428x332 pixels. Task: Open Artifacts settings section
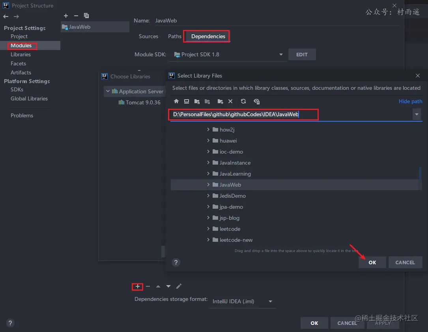click(x=21, y=72)
